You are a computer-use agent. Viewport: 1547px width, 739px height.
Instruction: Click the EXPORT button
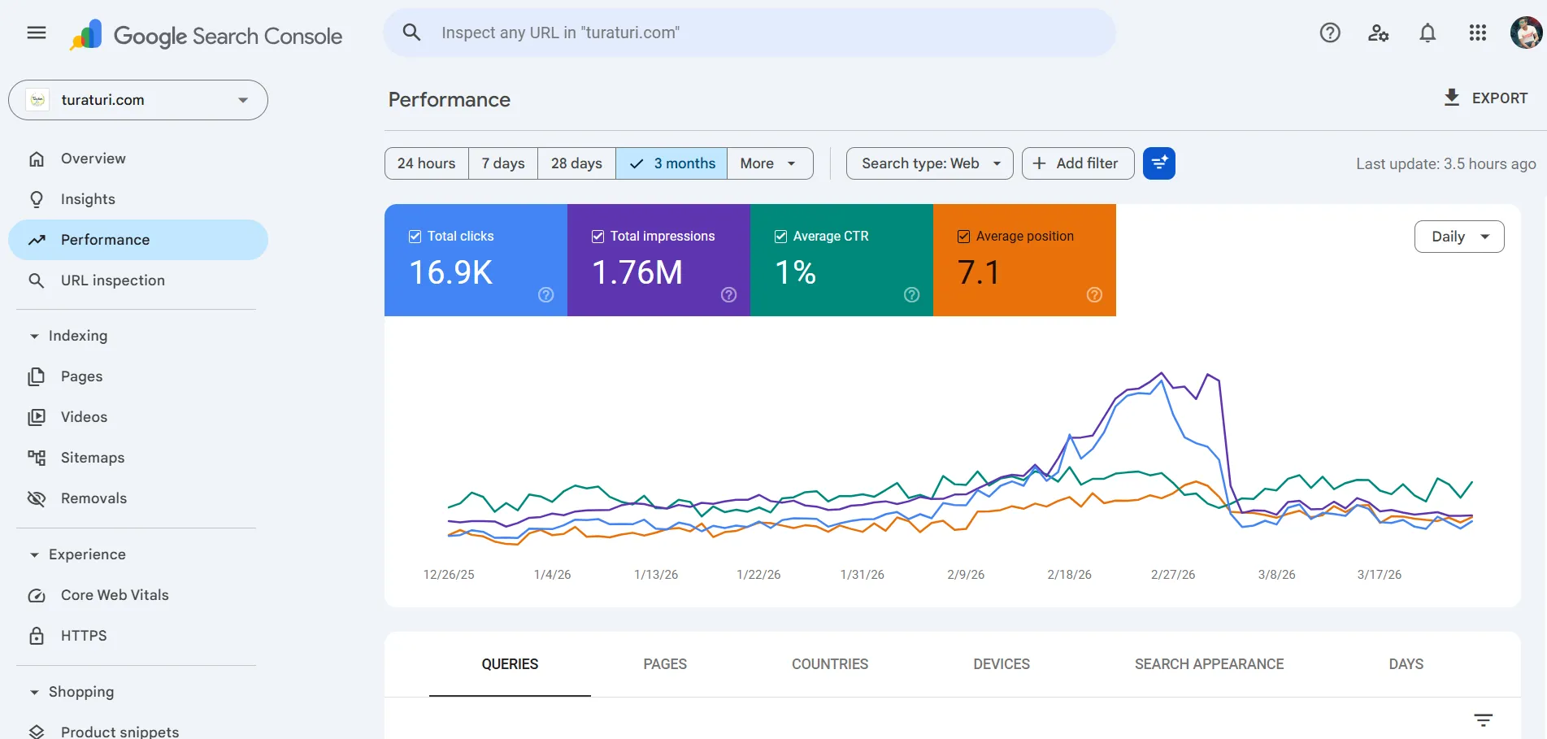1485,98
